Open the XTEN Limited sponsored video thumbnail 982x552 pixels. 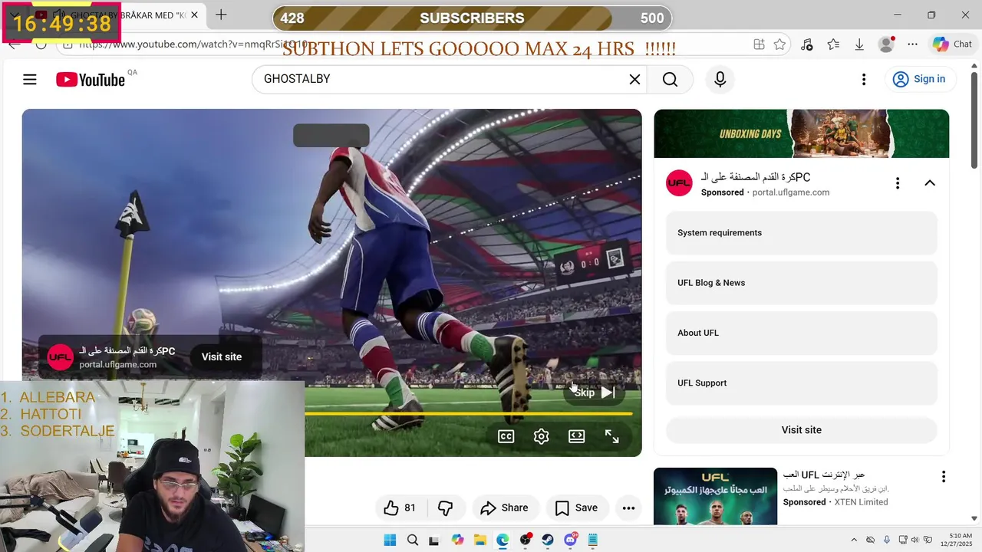click(715, 497)
